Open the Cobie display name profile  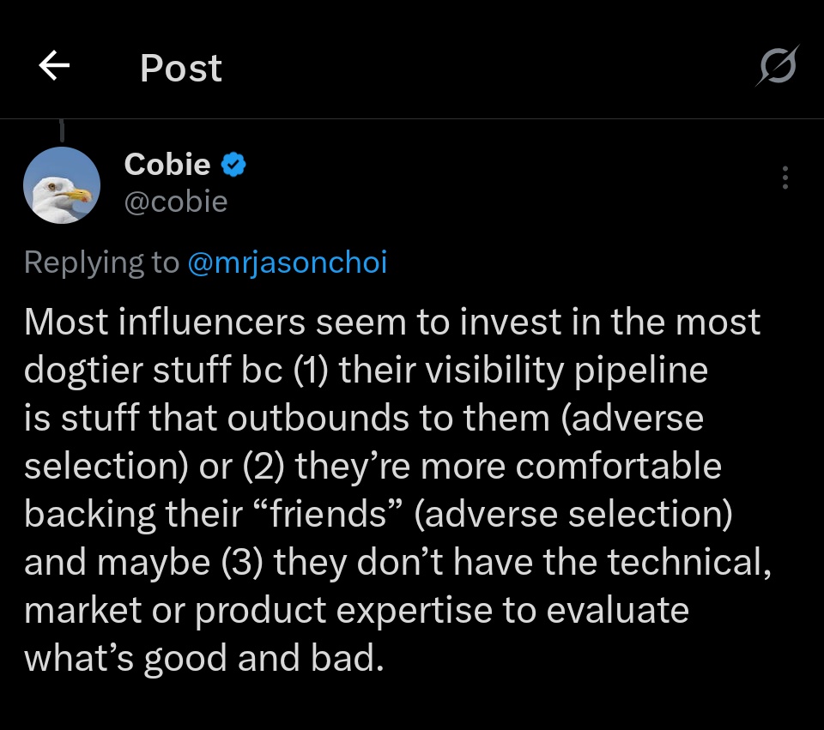click(x=167, y=165)
